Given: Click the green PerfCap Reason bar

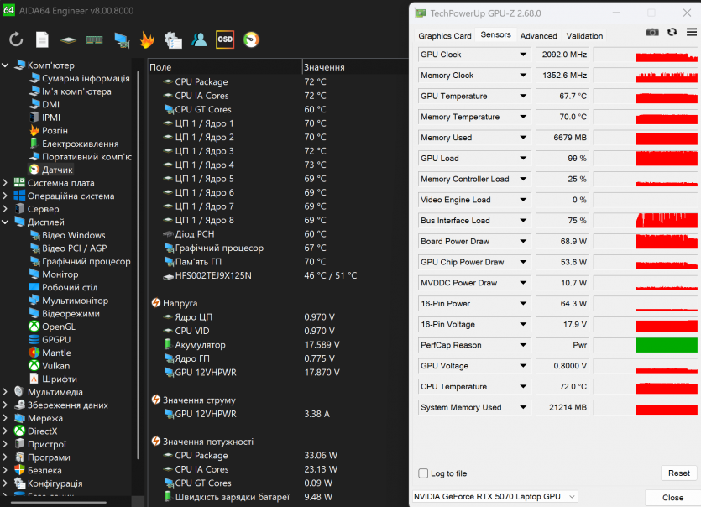Looking at the screenshot, I should click(666, 345).
